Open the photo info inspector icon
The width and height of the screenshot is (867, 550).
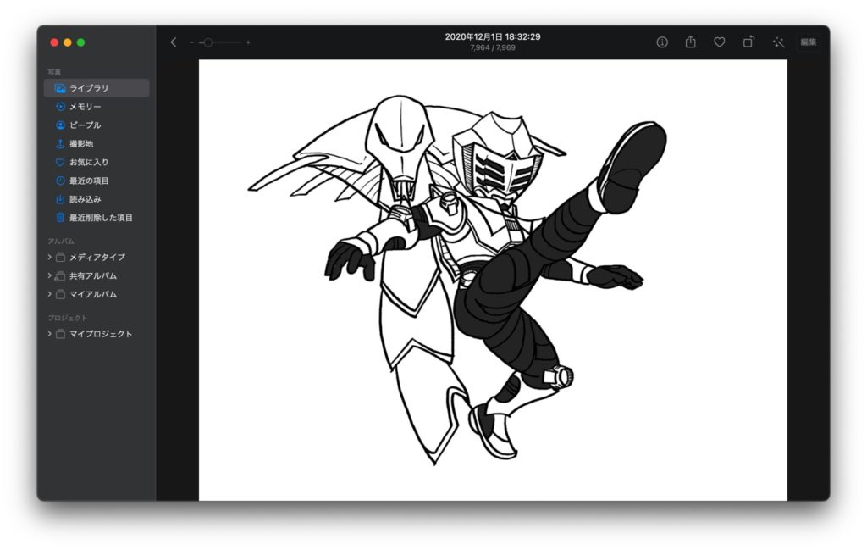(x=662, y=42)
